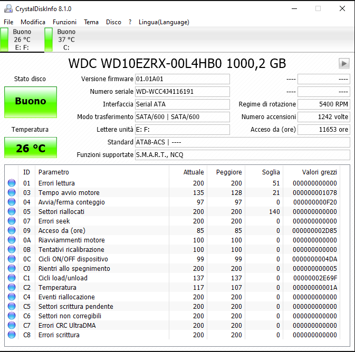Click raw value 000000001078
Screen dimensions: 355x352
(x=315, y=192)
